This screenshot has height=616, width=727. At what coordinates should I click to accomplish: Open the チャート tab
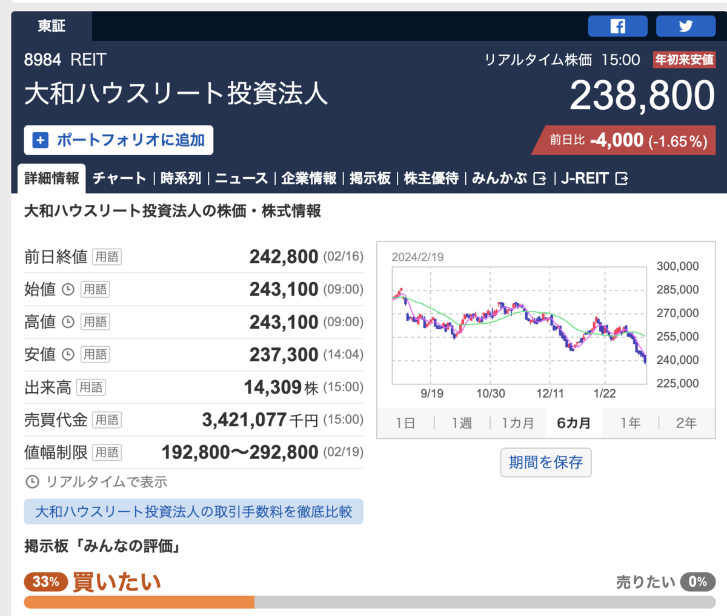(119, 178)
